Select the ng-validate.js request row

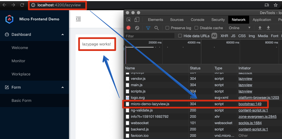point(203,110)
